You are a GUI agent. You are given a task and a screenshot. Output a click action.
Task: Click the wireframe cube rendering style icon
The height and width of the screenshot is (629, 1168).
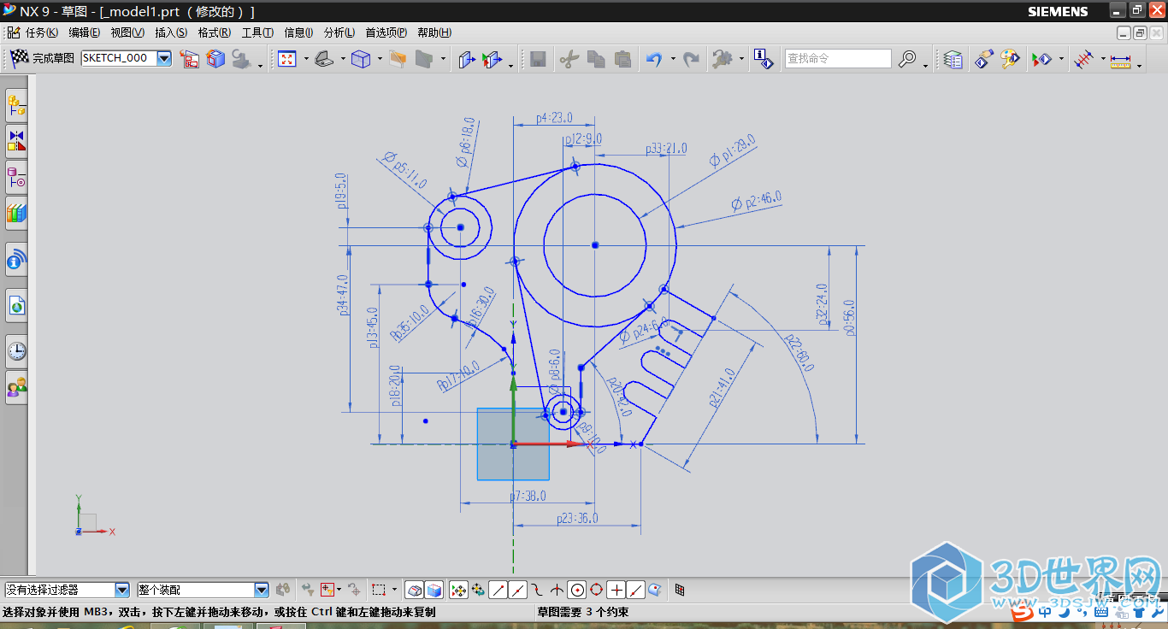click(x=362, y=59)
